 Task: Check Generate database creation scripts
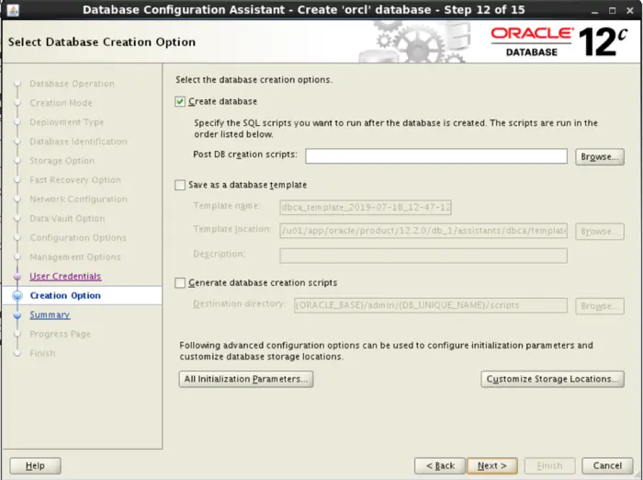tap(180, 283)
